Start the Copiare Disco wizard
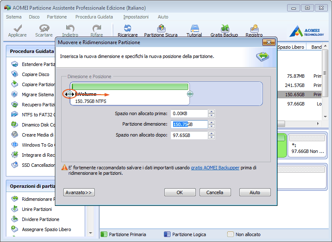The width and height of the screenshot is (332, 242). tap(15, 74)
